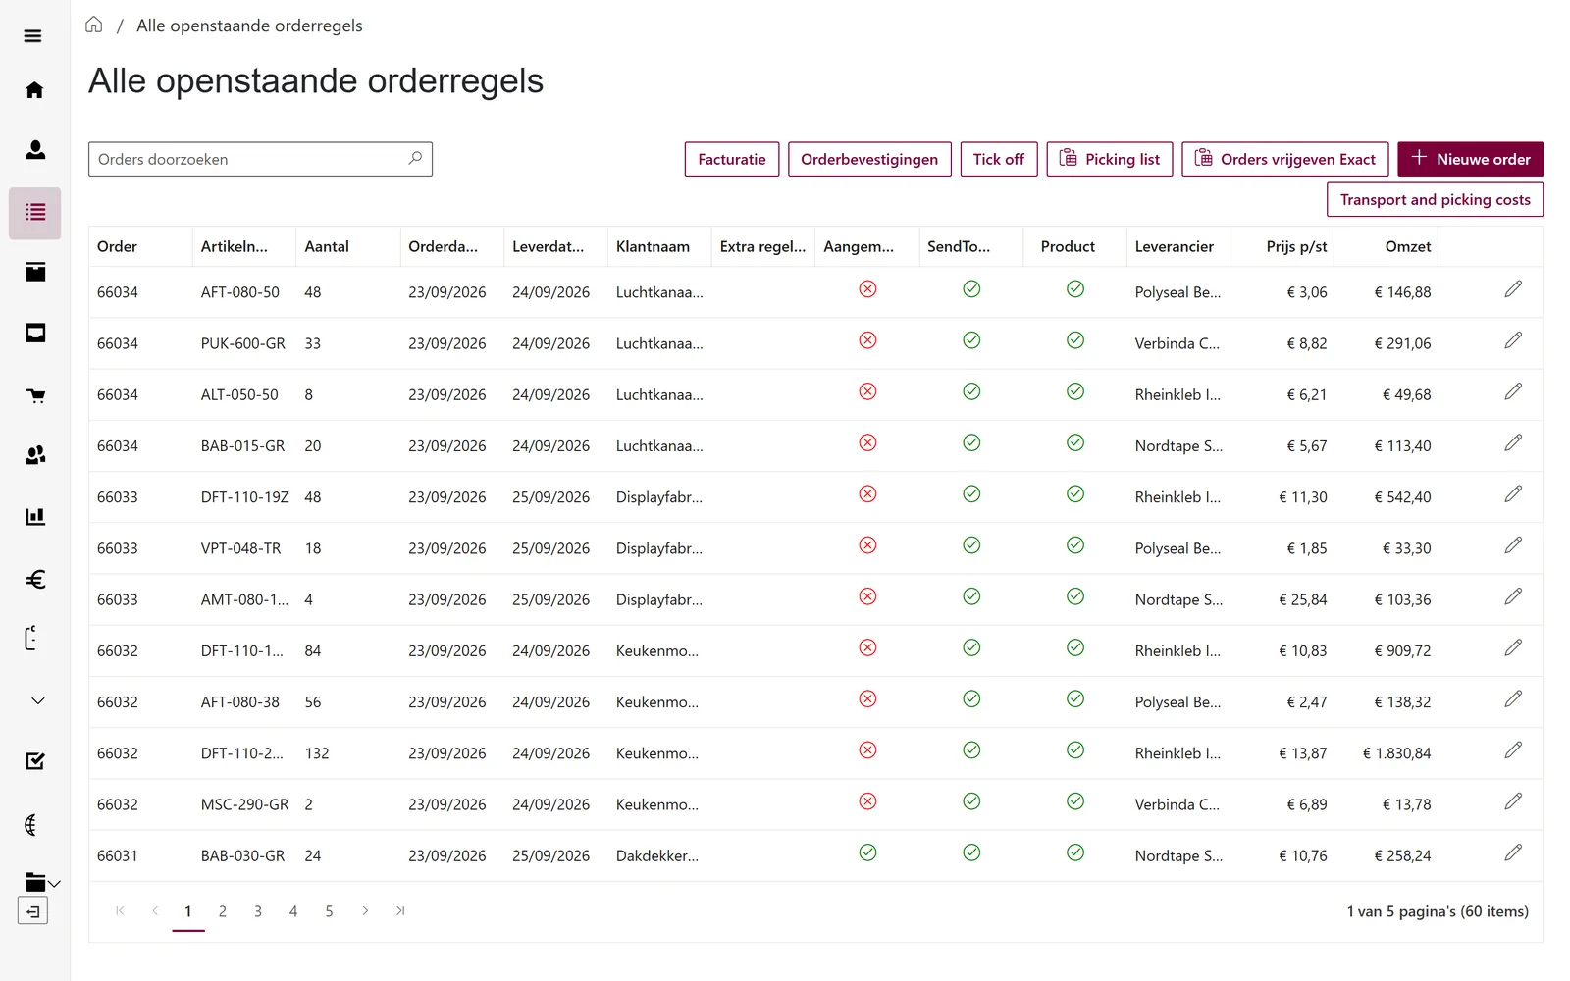This screenshot has height=981, width=1570.
Task: Click Orders vrijgeven Exact button
Action: tap(1285, 159)
